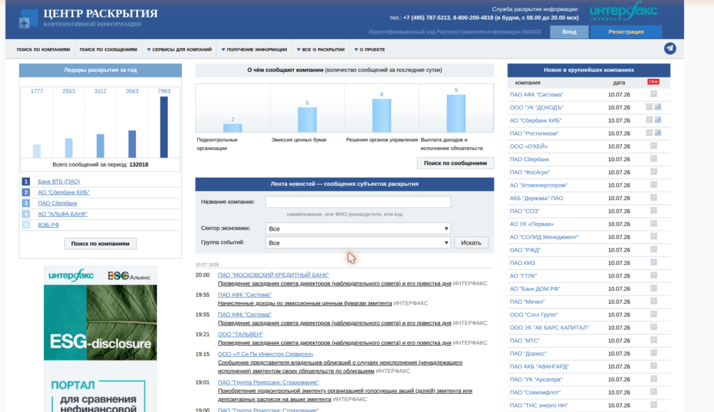Screen dimensions: 714x412
Task: Click the Регистрация button
Action: (626, 32)
